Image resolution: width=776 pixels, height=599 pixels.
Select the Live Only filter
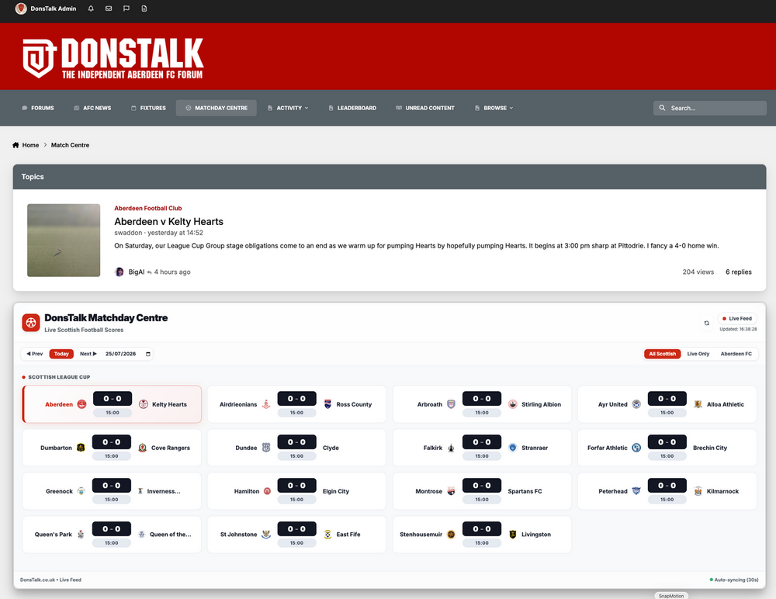click(x=698, y=354)
